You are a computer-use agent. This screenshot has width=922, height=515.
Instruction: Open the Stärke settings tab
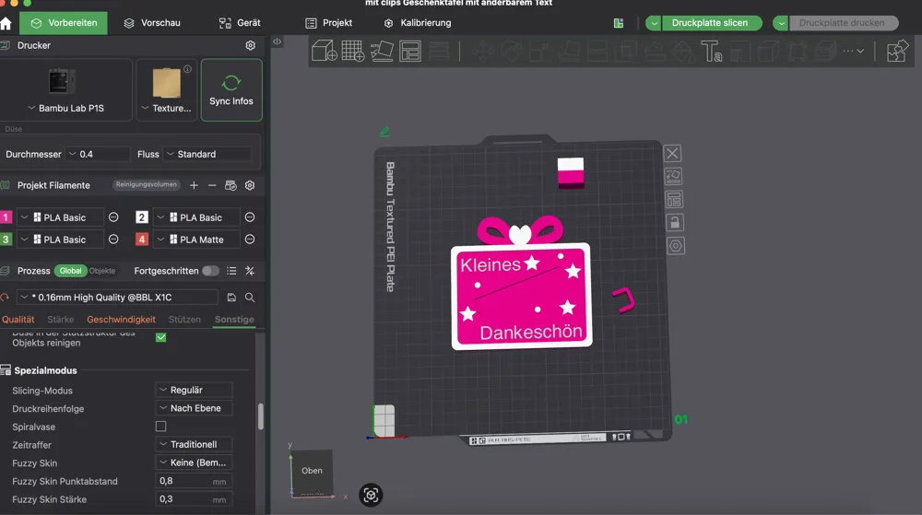point(61,320)
